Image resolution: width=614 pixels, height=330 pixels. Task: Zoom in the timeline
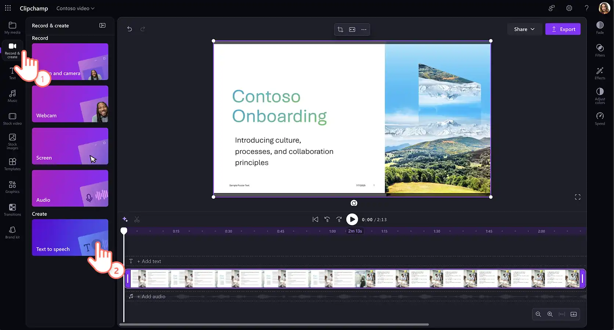point(550,314)
